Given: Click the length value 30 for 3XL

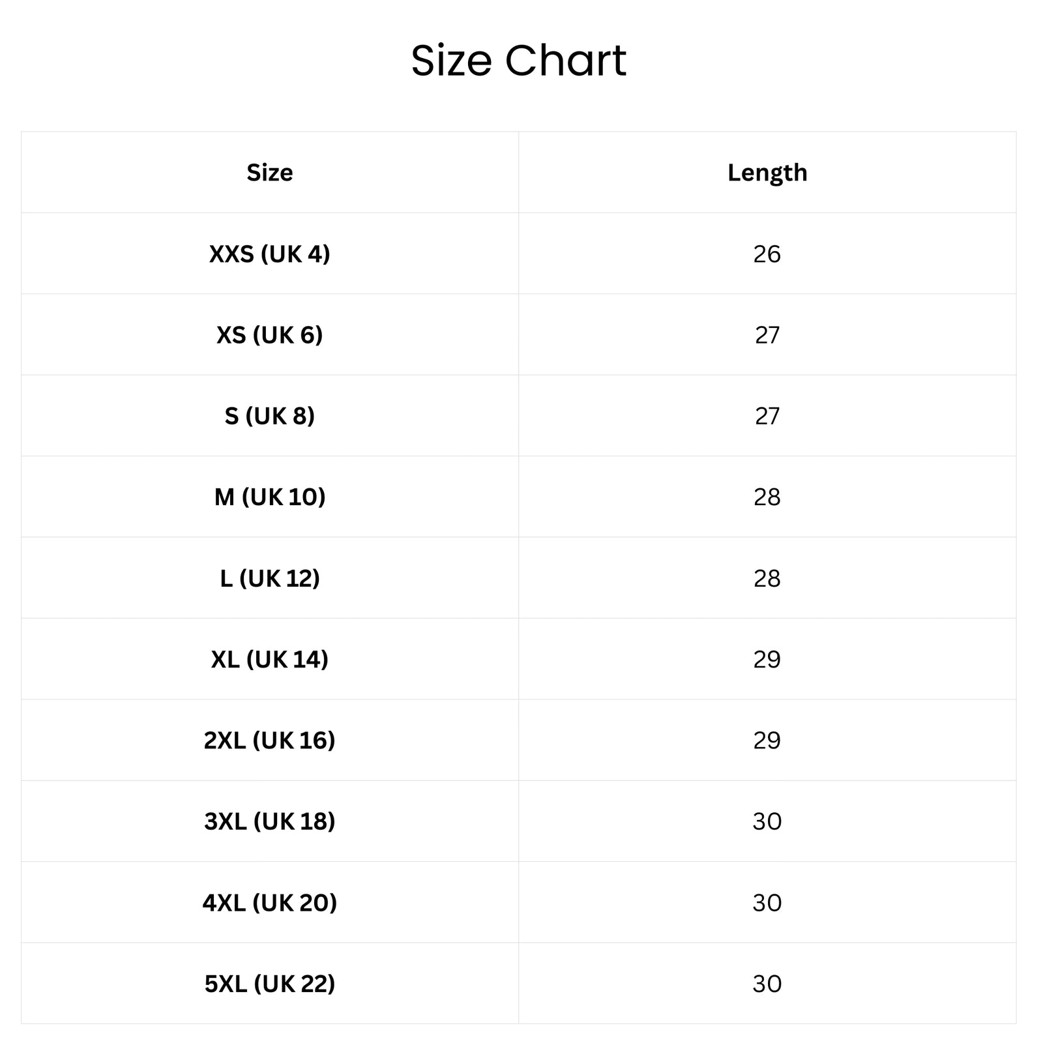Looking at the screenshot, I should [x=767, y=821].
